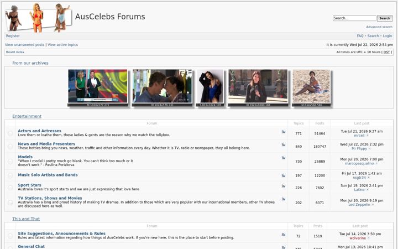
Task: View latest post icon next to Mr Flippy
Action: pos(370,148)
